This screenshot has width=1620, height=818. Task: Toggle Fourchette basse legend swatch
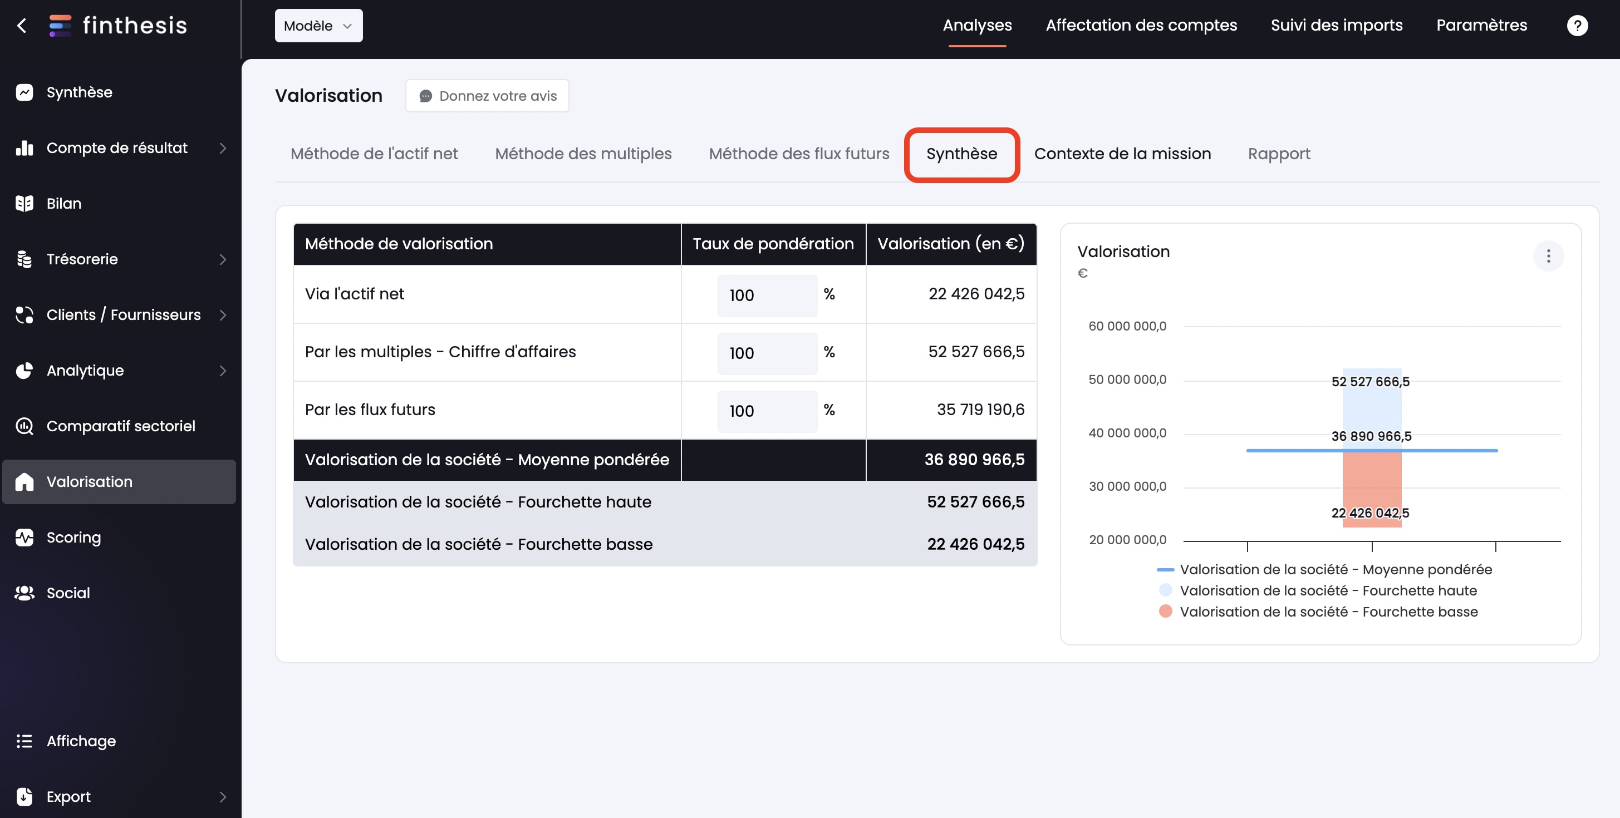tap(1165, 612)
